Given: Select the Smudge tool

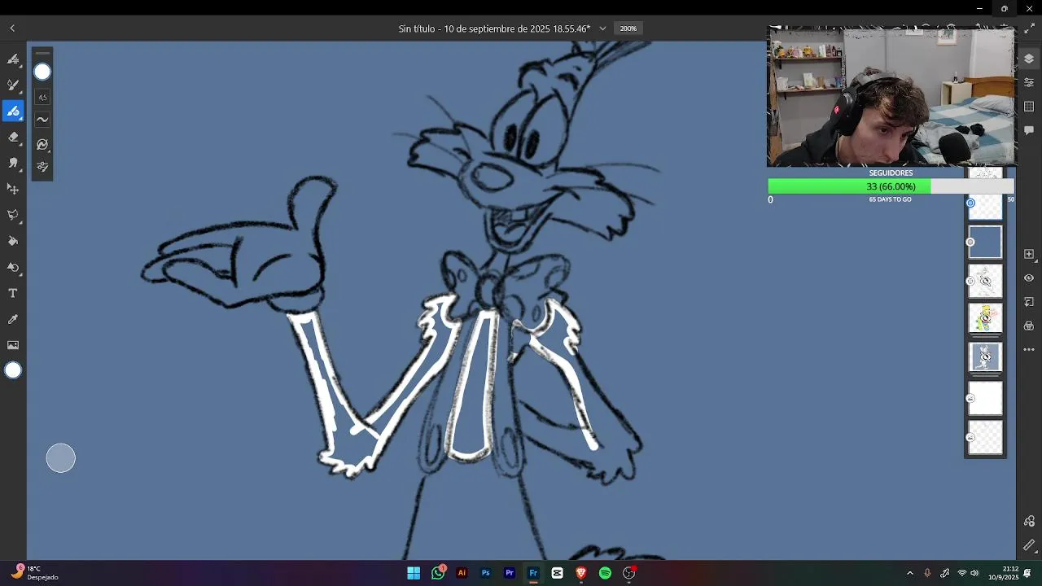Looking at the screenshot, I should pyautogui.click(x=13, y=163).
